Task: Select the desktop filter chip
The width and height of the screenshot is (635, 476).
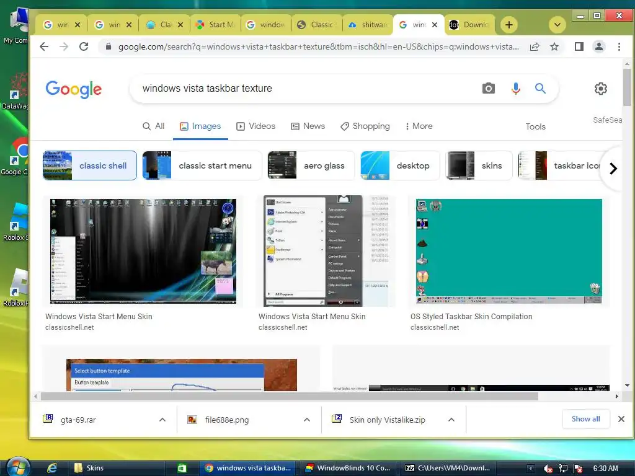Action: point(400,165)
